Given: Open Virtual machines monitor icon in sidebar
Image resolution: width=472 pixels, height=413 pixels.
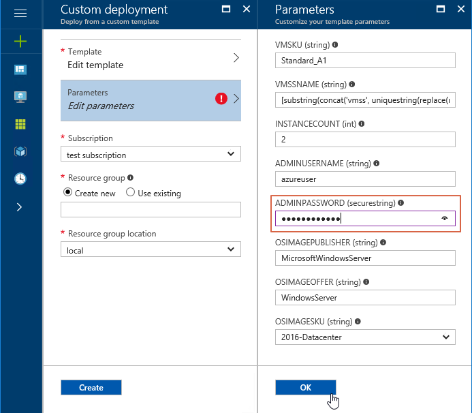Looking at the screenshot, I should (20, 97).
